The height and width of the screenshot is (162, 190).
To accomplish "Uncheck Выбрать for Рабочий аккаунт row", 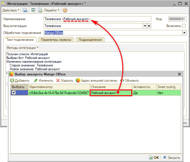I will 14,93.
